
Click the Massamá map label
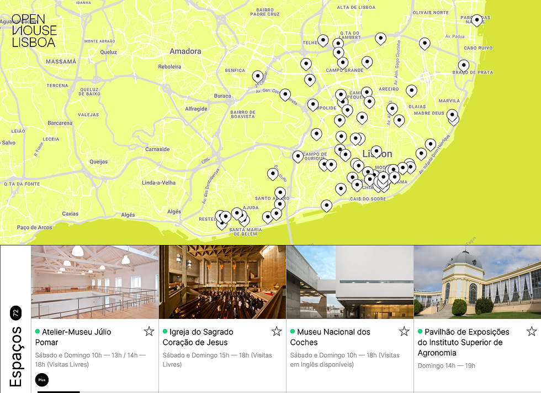pos(61,61)
